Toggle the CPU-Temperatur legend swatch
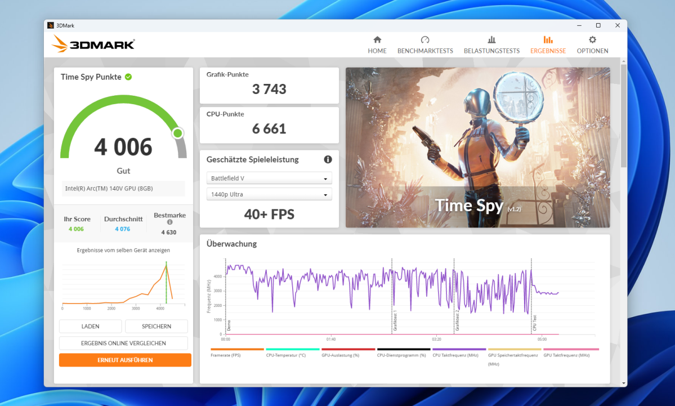Screen dimensions: 675x406 293,349
